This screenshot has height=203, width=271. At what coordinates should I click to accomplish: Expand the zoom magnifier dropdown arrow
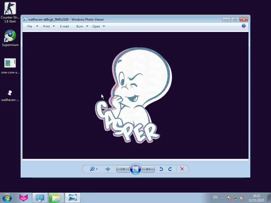click(97, 169)
